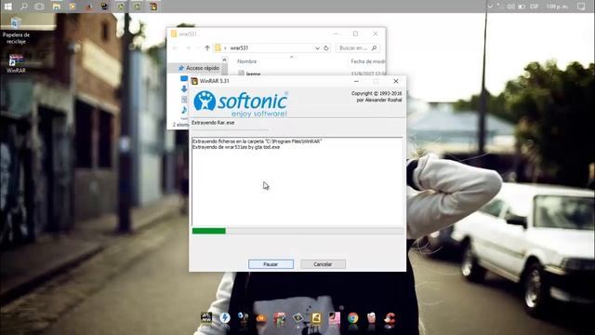Expand address bar history dropdown in Explorer
595x335 pixels.
[317, 48]
